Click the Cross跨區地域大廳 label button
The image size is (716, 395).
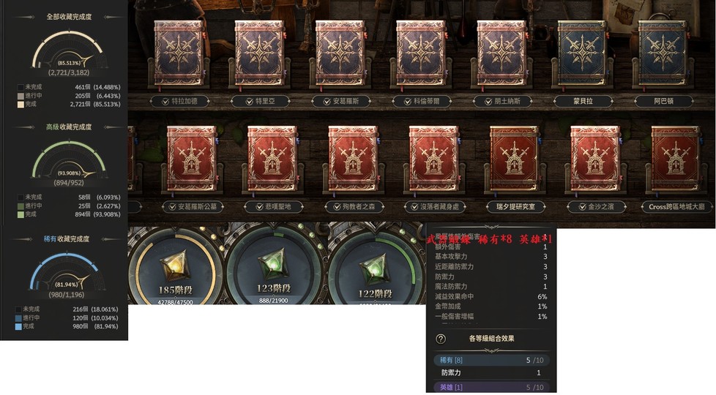click(x=676, y=206)
